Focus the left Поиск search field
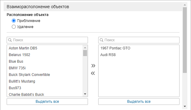The width and height of the screenshot is (191, 110). point(47,40)
